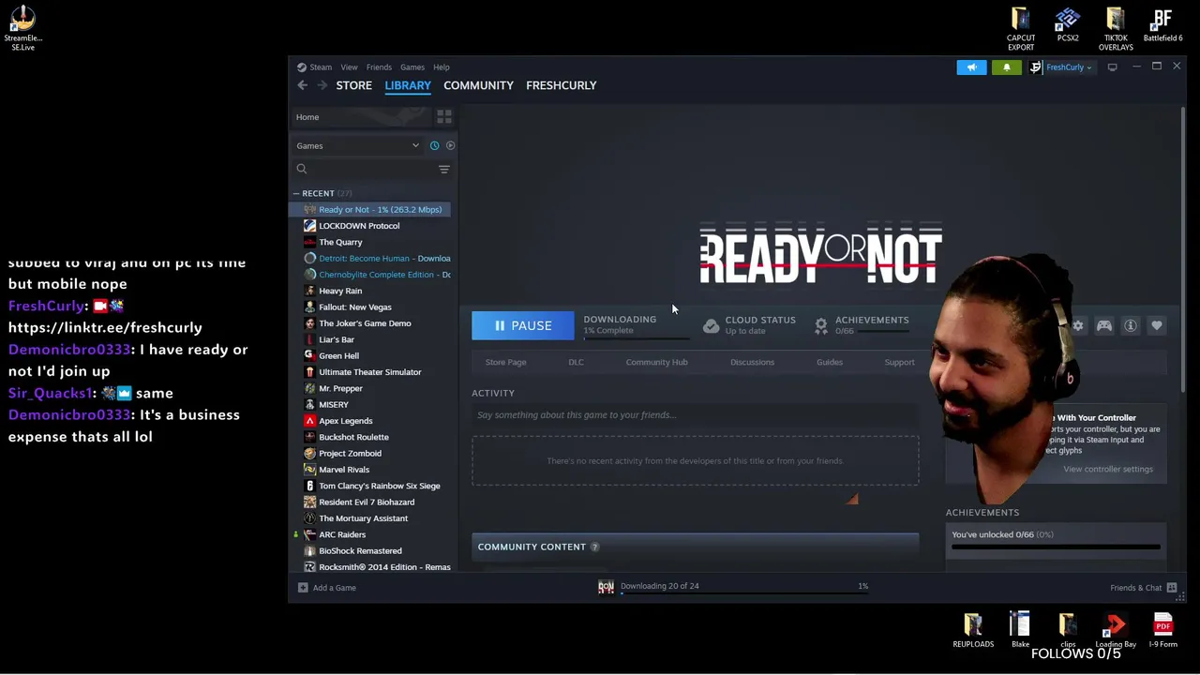Open the Help menu
Image resolution: width=1200 pixels, height=675 pixels.
pyautogui.click(x=442, y=67)
